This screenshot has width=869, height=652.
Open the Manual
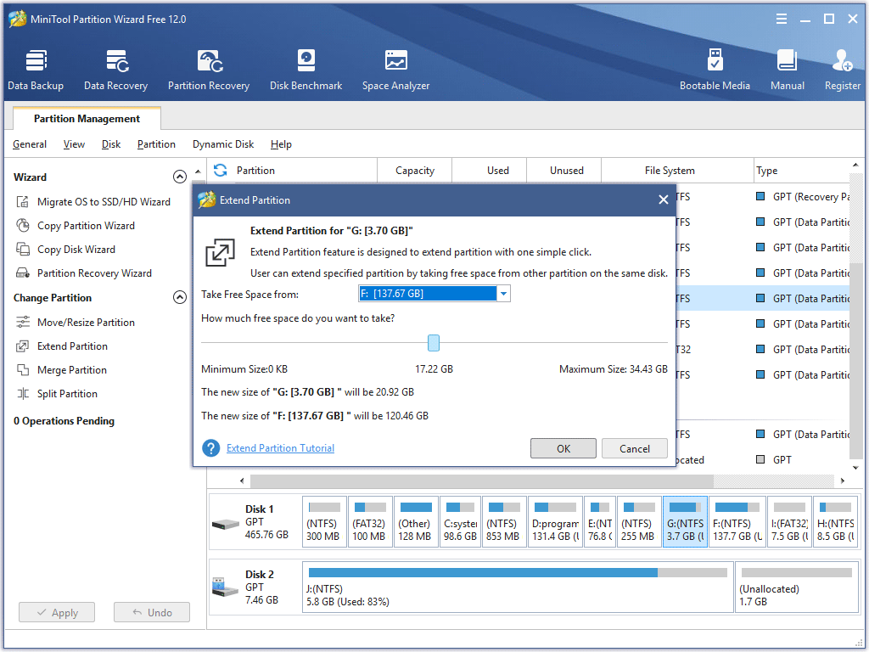(x=787, y=70)
